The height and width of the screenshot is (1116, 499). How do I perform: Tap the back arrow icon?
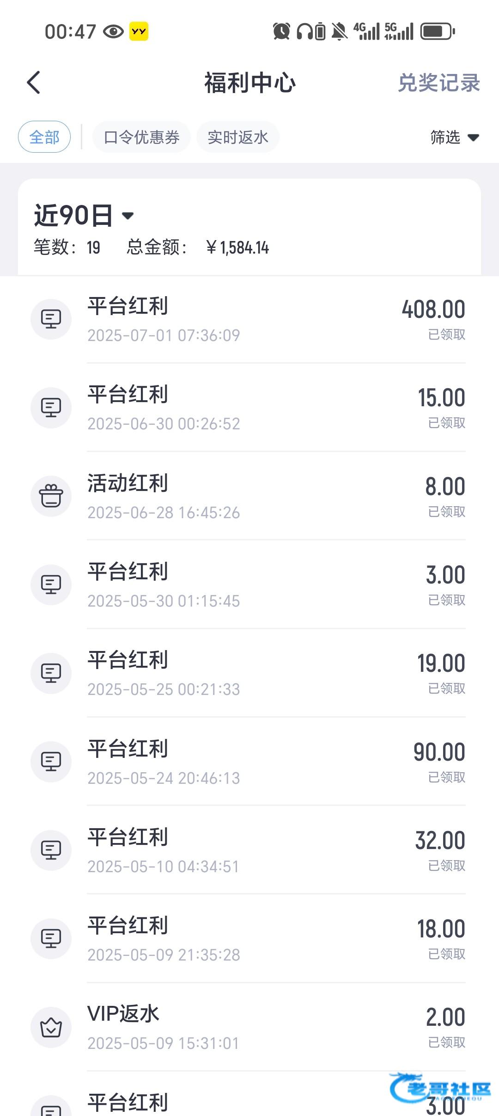34,83
